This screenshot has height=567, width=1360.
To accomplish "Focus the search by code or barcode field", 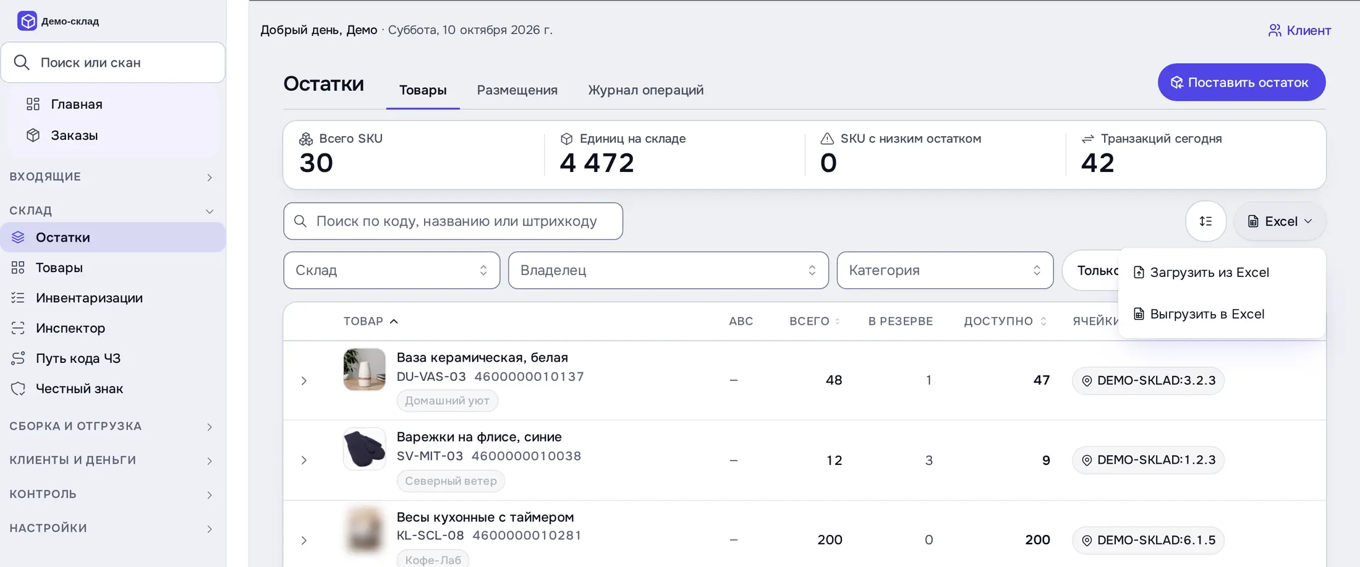I will [x=453, y=221].
